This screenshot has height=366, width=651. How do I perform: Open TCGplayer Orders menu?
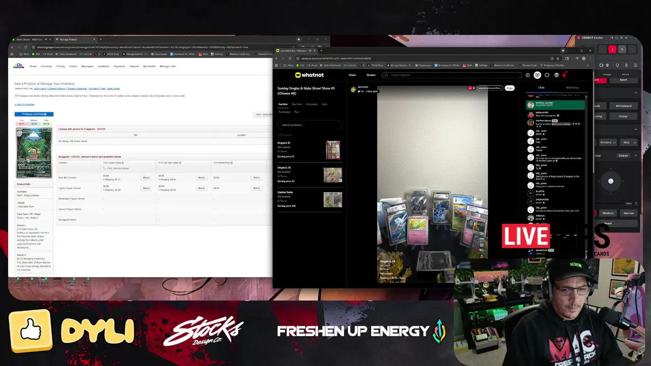73,66
